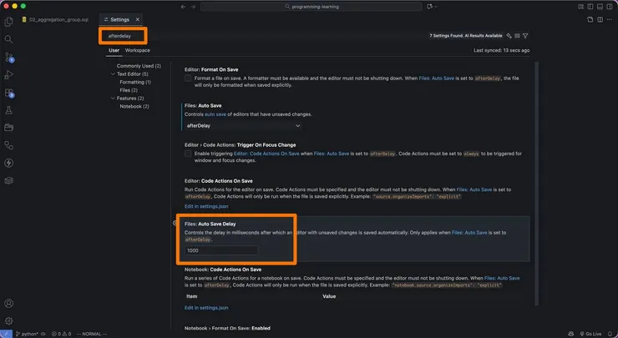Open errors and warnings status item
Screen dimensions: 618x338
pyautogui.click(x=61, y=334)
